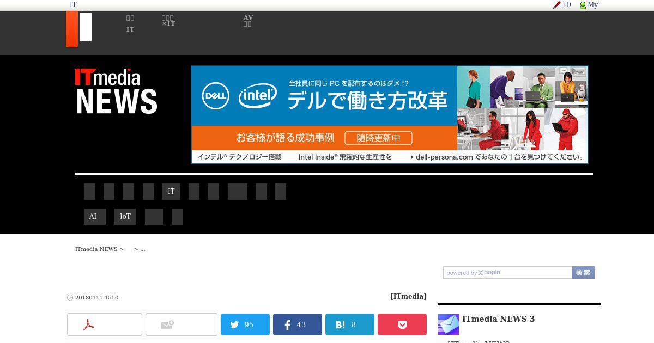Click the 検索 search button
The image size is (654, 343).
click(x=583, y=273)
